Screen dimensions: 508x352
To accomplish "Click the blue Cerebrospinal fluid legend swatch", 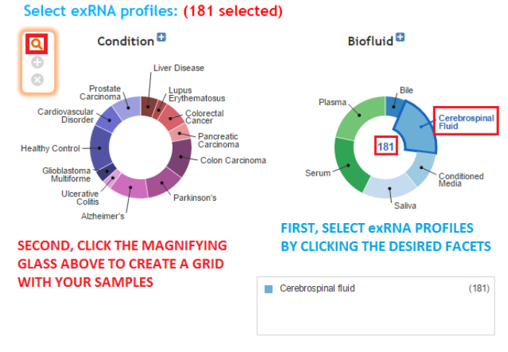I will [268, 289].
